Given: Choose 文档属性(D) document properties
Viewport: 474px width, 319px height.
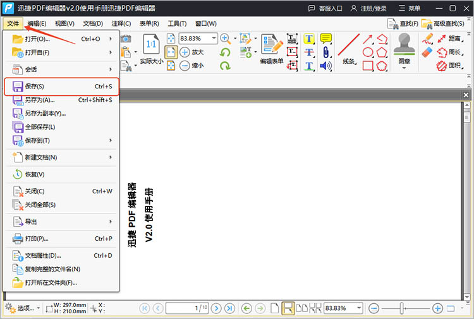Looking at the screenshot, I should click(62, 255).
